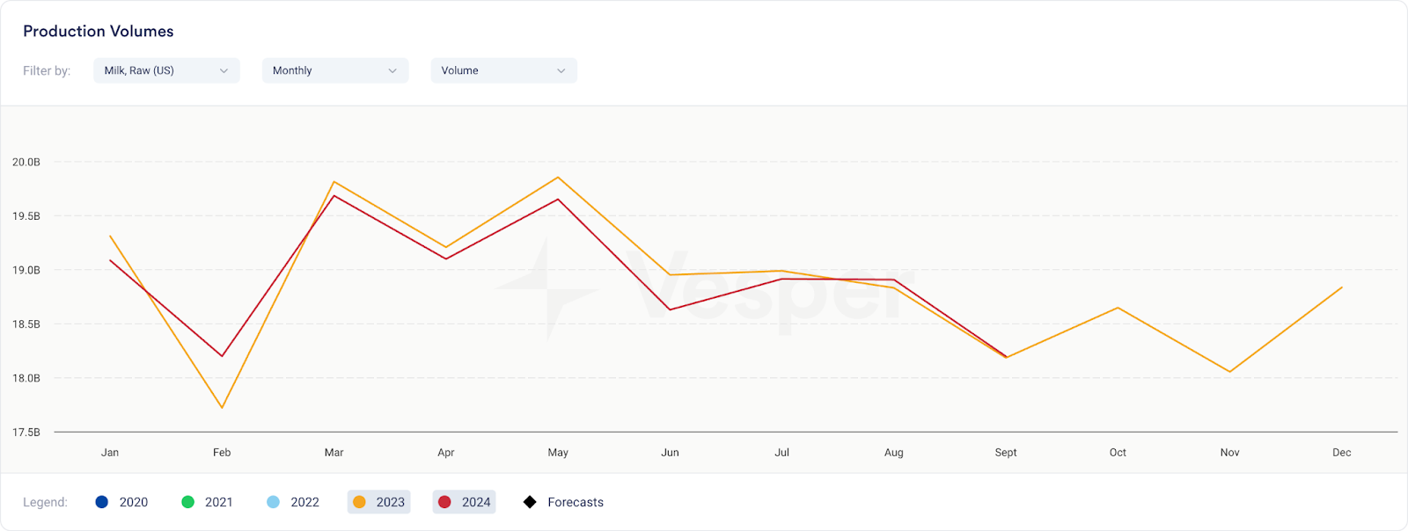Click the orange 2023 legend dot
The image size is (1408, 531).
(359, 502)
